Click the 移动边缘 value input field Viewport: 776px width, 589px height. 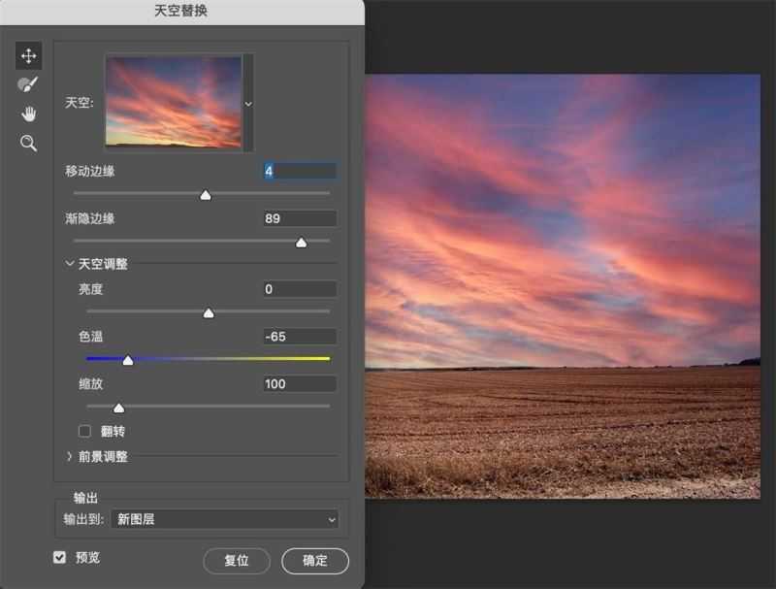[300, 171]
